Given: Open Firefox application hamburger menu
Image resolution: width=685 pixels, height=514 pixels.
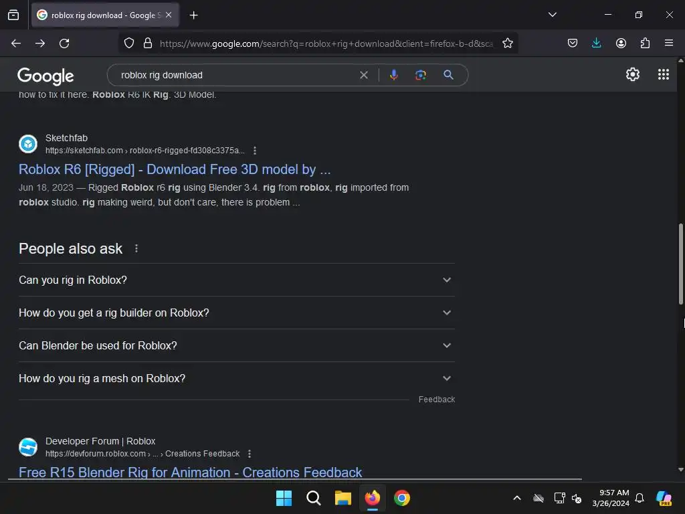Looking at the screenshot, I should tap(669, 43).
